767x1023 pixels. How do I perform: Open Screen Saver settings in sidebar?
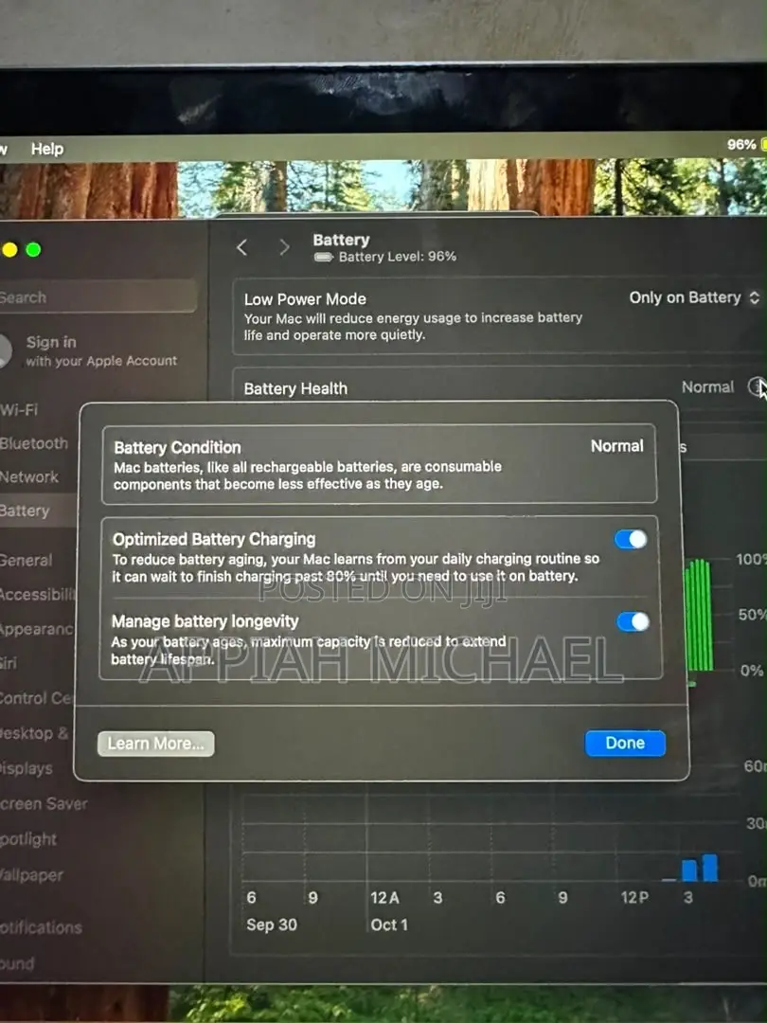tap(44, 804)
